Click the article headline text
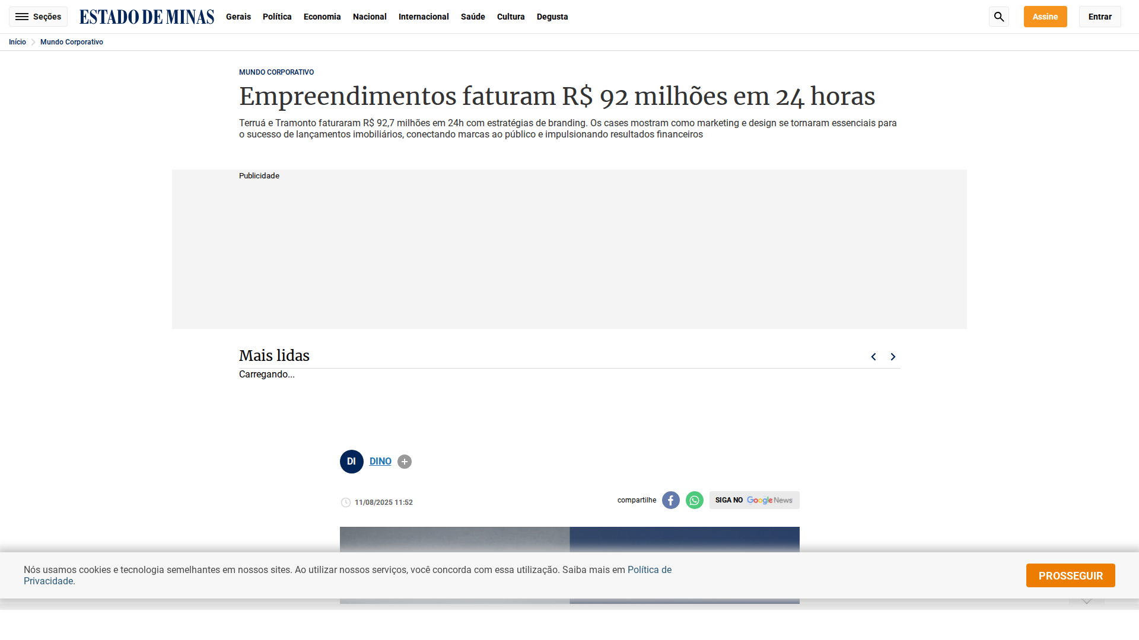Screen dimensions: 1139x640 [x=557, y=97]
